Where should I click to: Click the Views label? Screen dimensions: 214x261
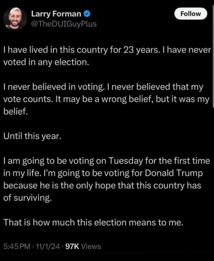coord(91,246)
